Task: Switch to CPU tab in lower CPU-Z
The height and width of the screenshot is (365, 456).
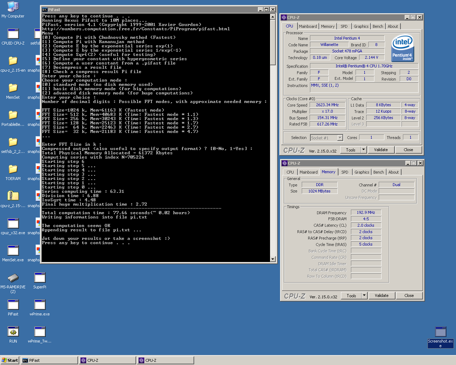Action: (290, 172)
